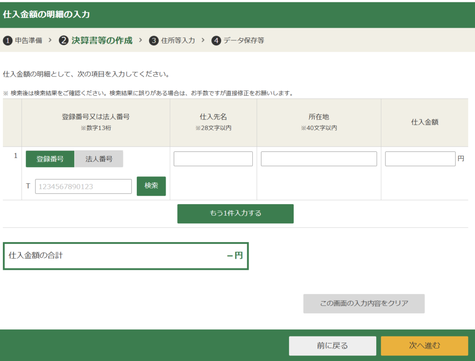Click the 仕入金額の合計 total box
The height and width of the screenshot is (361, 475).
click(x=125, y=256)
